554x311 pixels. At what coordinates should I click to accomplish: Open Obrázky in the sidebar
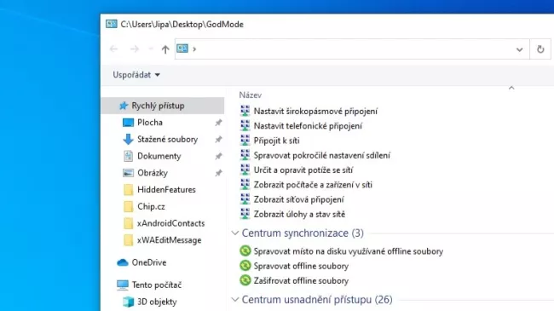pyautogui.click(x=153, y=173)
